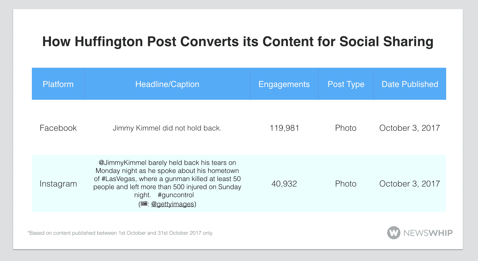
Task: Select the Platform column header
Action: [58, 84]
